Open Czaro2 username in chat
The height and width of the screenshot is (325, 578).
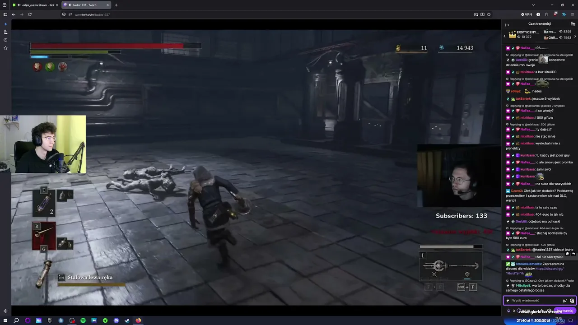tap(517, 191)
